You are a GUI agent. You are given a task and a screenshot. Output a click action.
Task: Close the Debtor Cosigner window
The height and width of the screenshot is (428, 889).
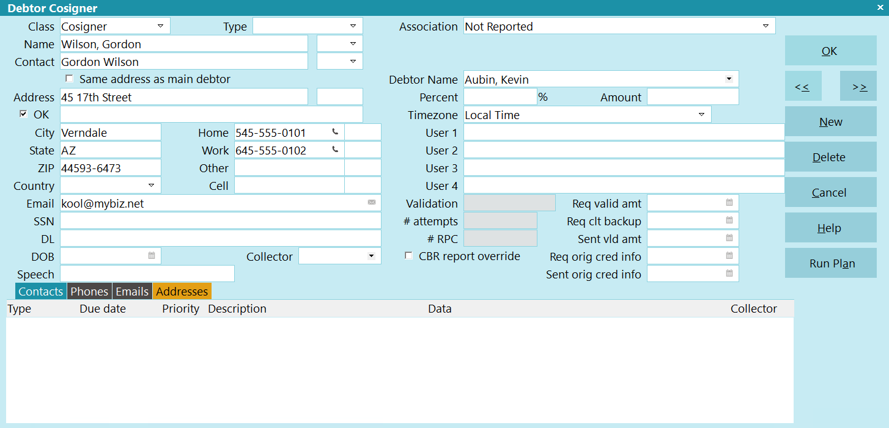pos(879,7)
